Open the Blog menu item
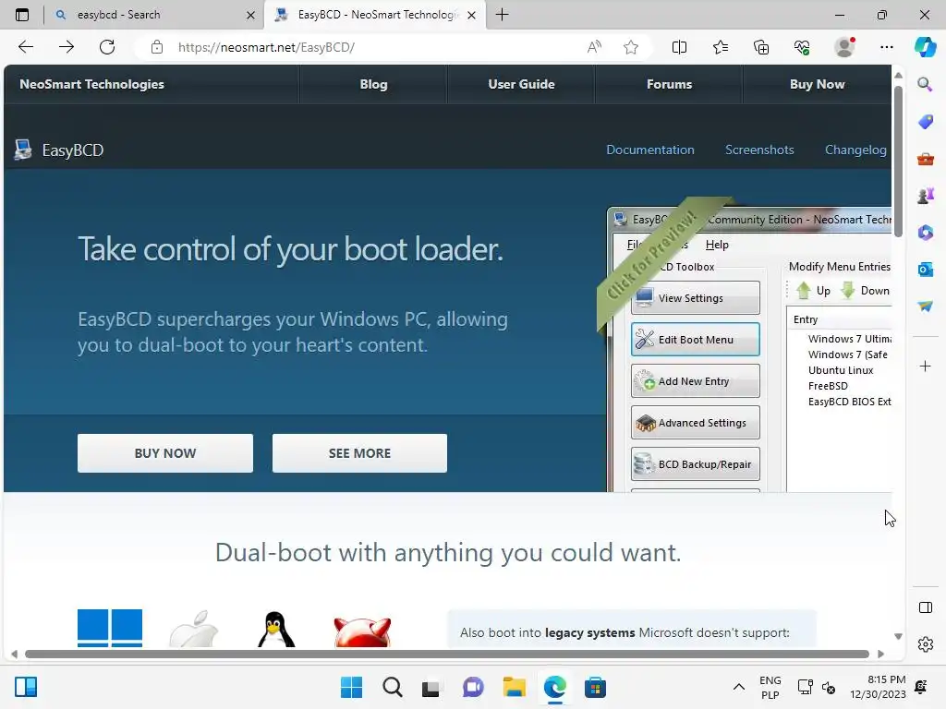Viewport: 946px width, 709px height. coord(373,84)
